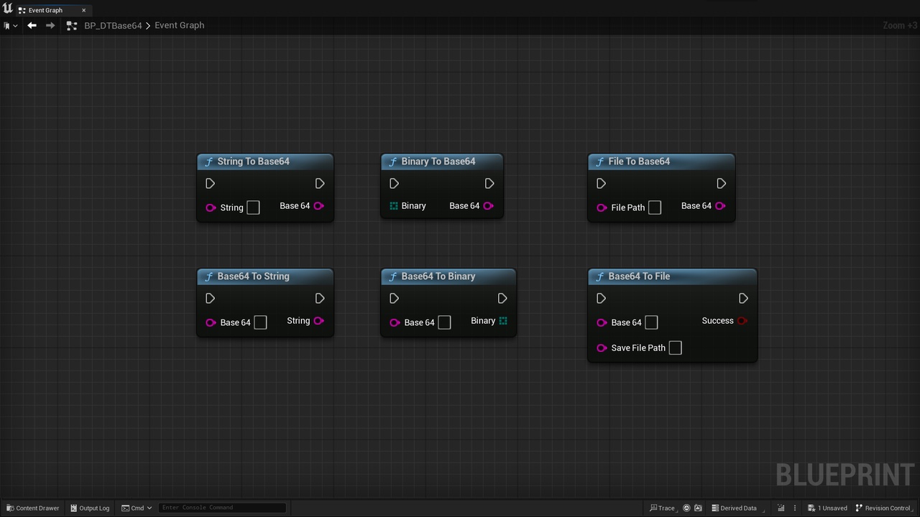The height and width of the screenshot is (517, 920).
Task: Click Base64 To File output exec pin
Action: (743, 299)
